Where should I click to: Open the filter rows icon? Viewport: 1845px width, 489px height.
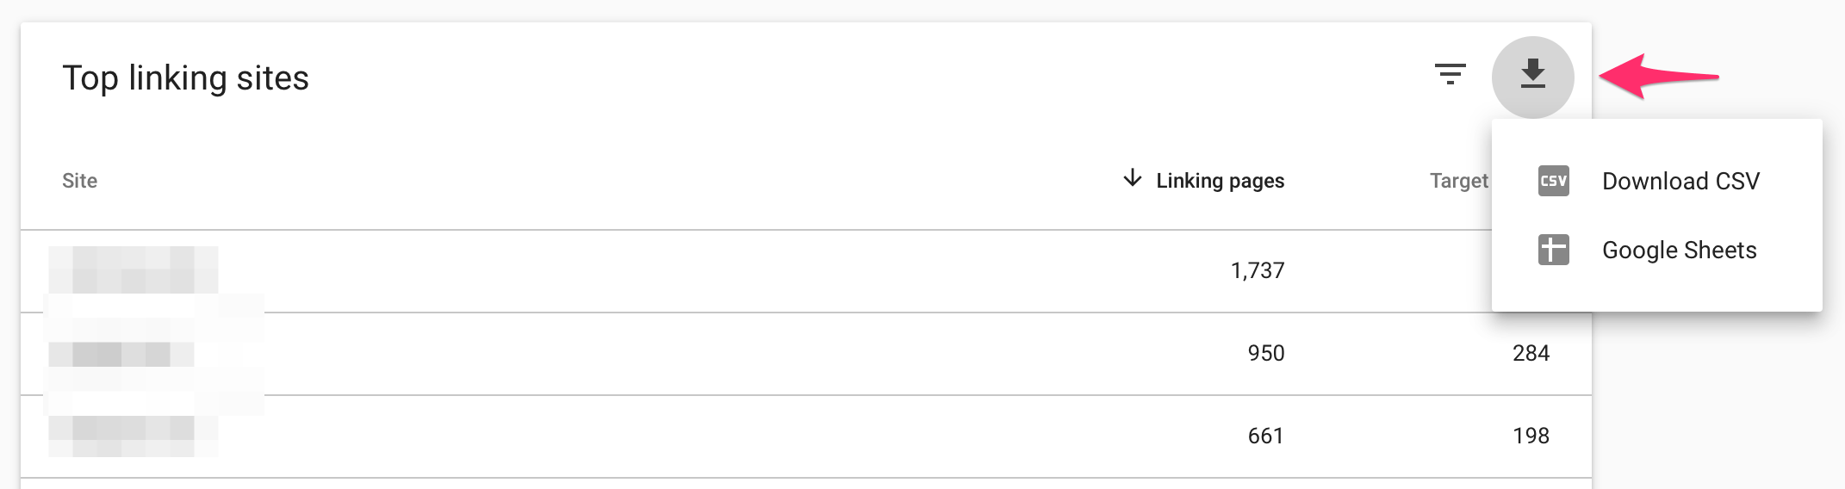(1451, 74)
